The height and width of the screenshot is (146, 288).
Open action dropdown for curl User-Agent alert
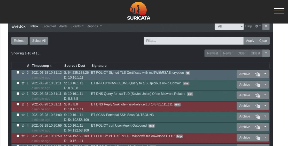click(x=265, y=127)
